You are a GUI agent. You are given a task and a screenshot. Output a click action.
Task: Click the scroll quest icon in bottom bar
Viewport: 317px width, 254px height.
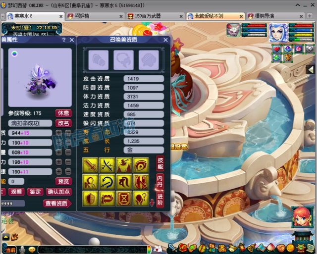pos(232,249)
